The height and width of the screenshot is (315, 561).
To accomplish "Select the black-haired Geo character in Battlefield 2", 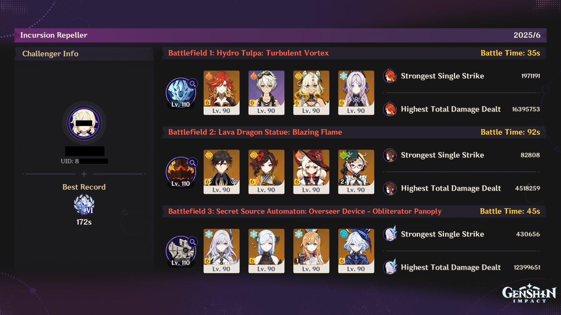I will (222, 172).
